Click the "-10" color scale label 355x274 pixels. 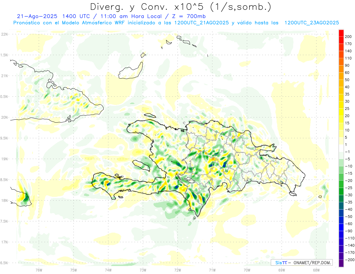349,166
